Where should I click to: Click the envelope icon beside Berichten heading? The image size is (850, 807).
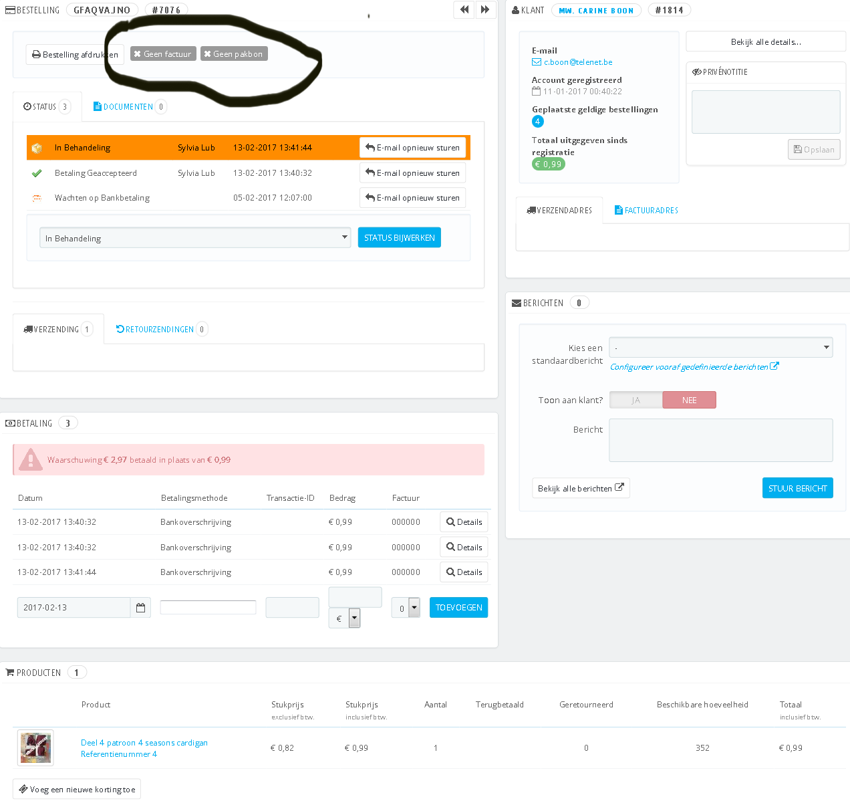pos(517,303)
